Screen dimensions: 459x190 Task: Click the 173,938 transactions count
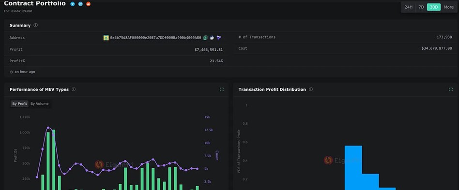tap(444, 37)
